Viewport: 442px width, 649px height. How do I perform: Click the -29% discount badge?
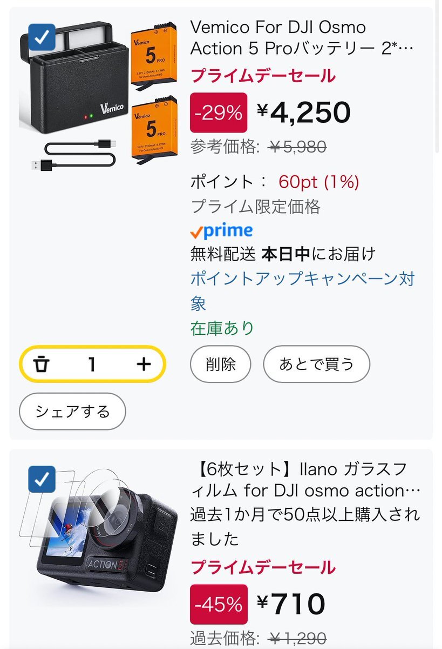click(x=219, y=112)
